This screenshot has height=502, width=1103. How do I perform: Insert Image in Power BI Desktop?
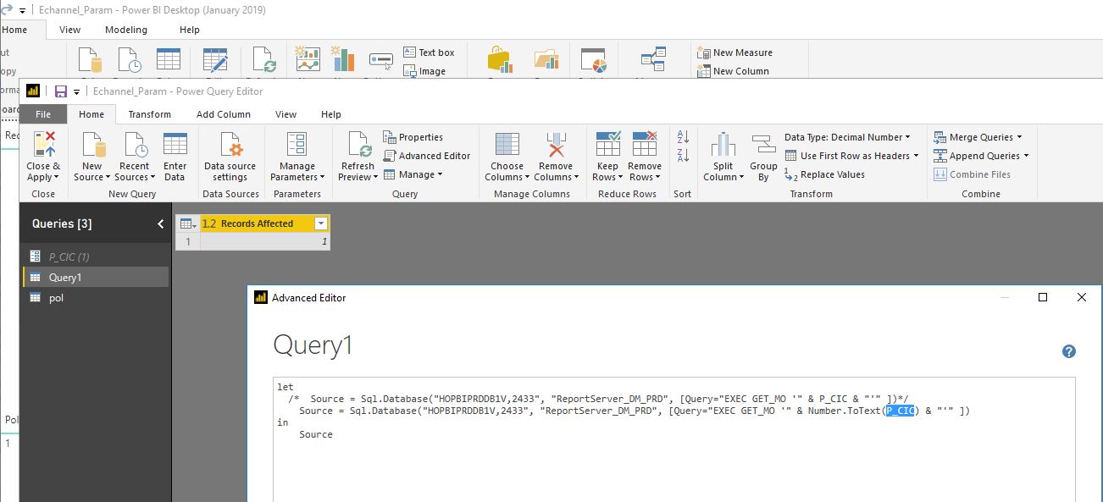[x=424, y=72]
